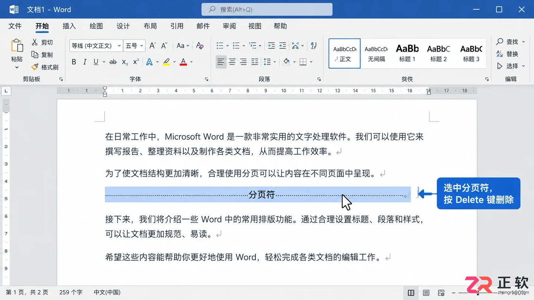Image resolution: width=534 pixels, height=300 pixels.
Task: Click the 粘贴 (Paste) clipboard icon
Action: coord(17,46)
